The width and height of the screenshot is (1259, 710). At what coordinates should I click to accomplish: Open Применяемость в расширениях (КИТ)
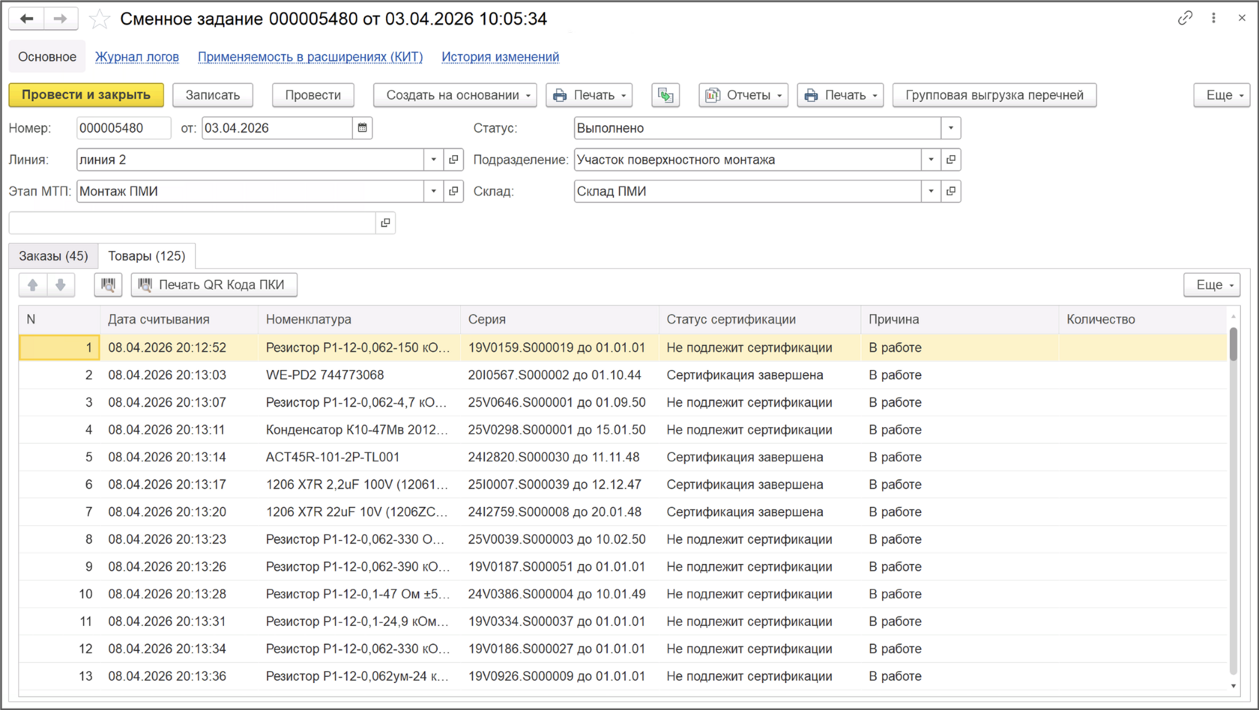(x=310, y=57)
